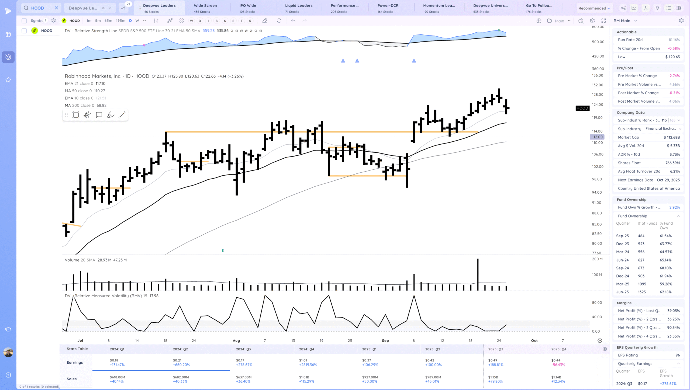Toggle the table layout icon beside the Main folder
The width and height of the screenshot is (690, 390).
pyautogui.click(x=539, y=21)
